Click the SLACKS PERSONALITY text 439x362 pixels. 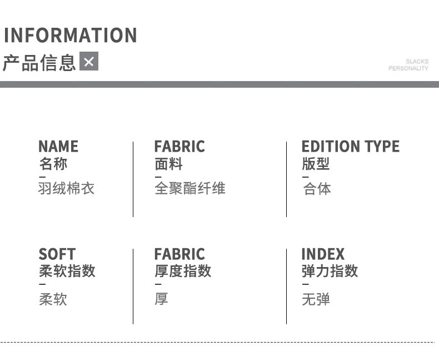click(x=408, y=65)
